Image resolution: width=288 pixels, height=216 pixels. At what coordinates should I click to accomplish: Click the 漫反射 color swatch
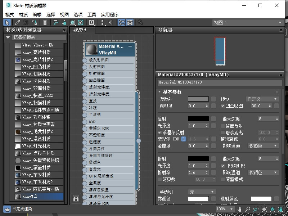tap(198, 99)
